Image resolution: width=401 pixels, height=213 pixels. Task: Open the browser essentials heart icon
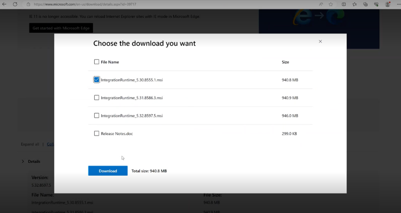tap(376, 4)
